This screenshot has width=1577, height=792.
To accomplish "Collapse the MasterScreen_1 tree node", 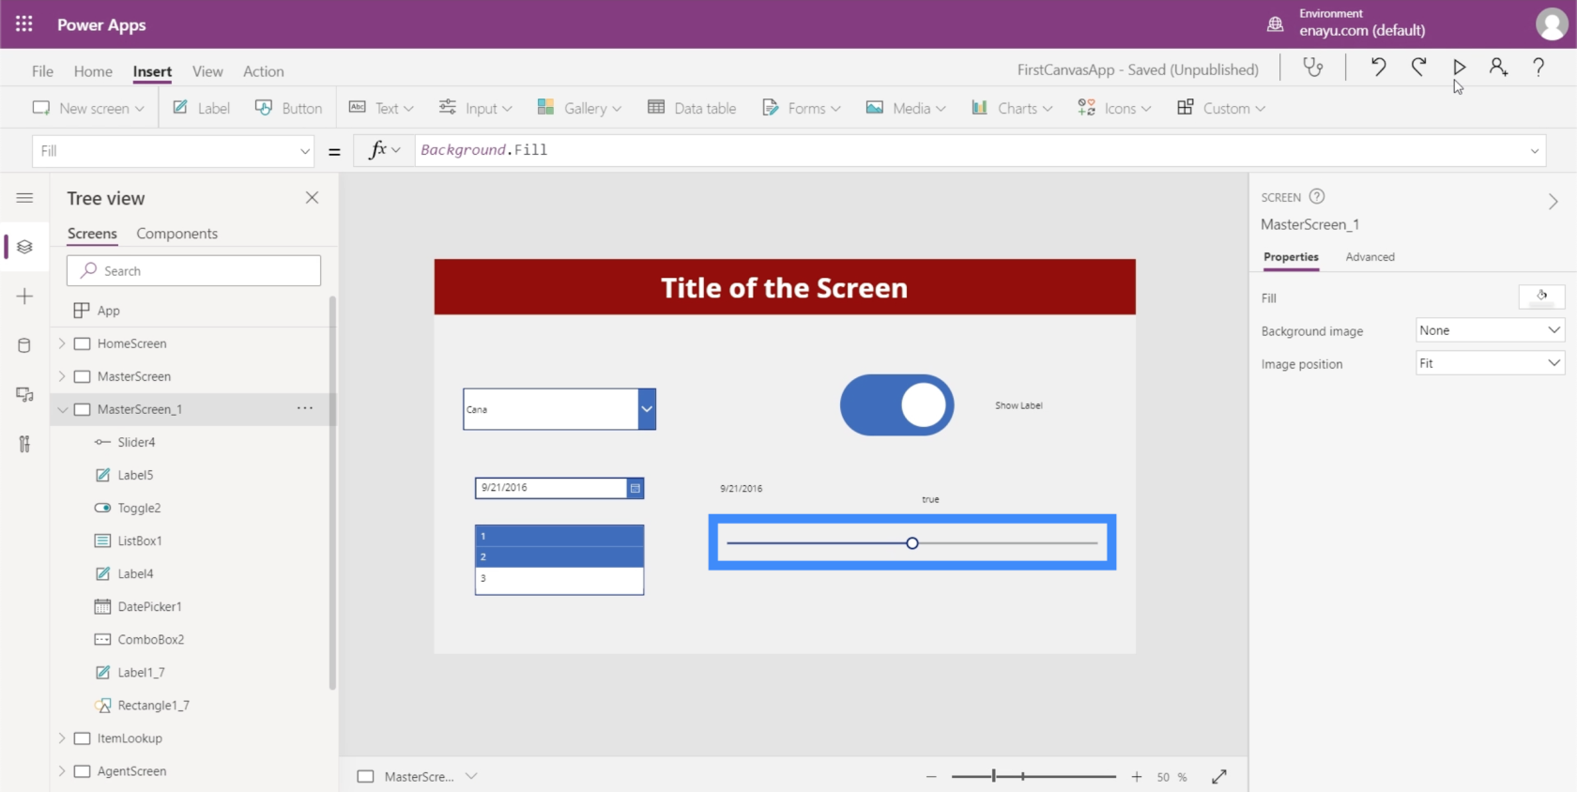I will click(62, 409).
